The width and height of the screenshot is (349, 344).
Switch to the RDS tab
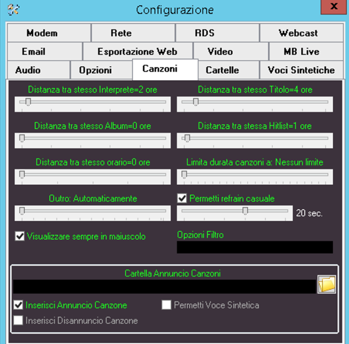[204, 33]
